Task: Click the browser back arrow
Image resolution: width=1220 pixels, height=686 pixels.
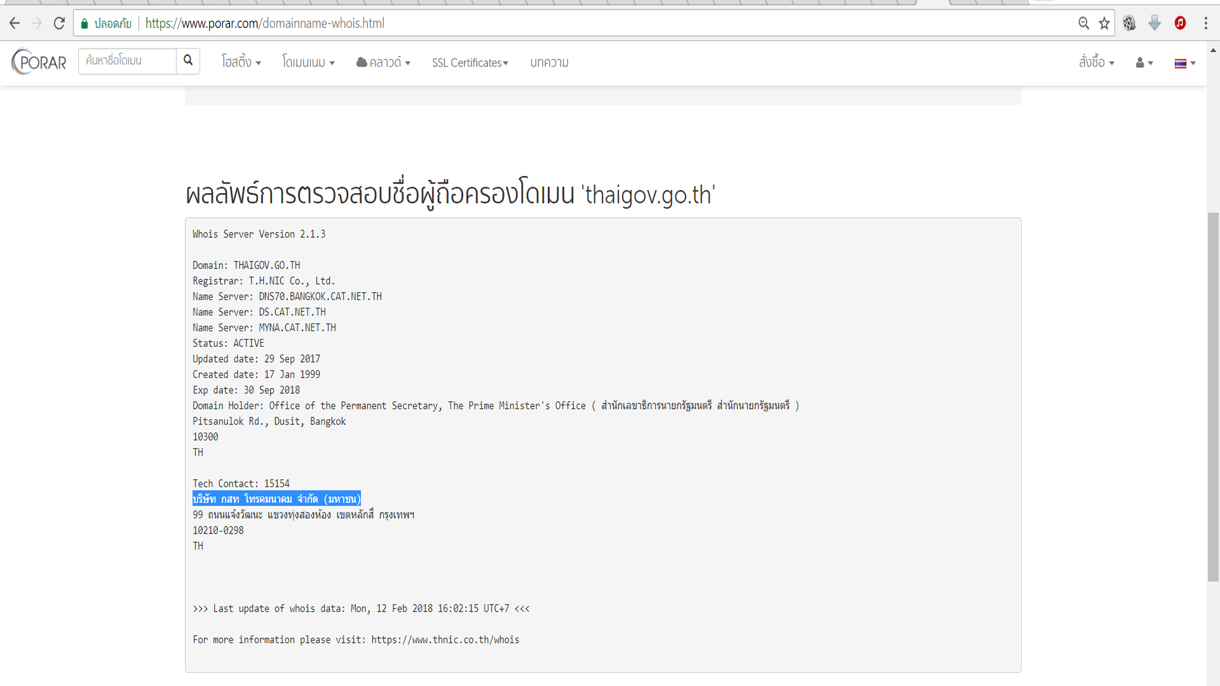Action: pos(15,24)
